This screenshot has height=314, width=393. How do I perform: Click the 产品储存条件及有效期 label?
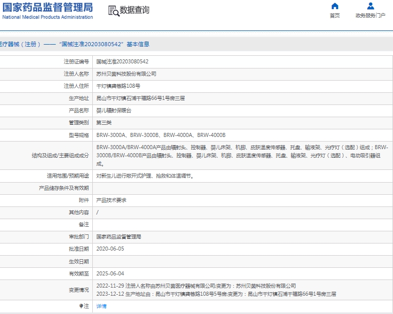(64, 188)
